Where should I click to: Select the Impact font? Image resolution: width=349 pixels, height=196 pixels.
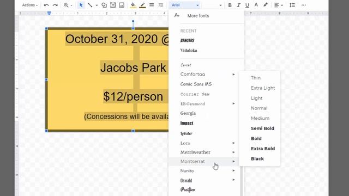tap(186, 123)
